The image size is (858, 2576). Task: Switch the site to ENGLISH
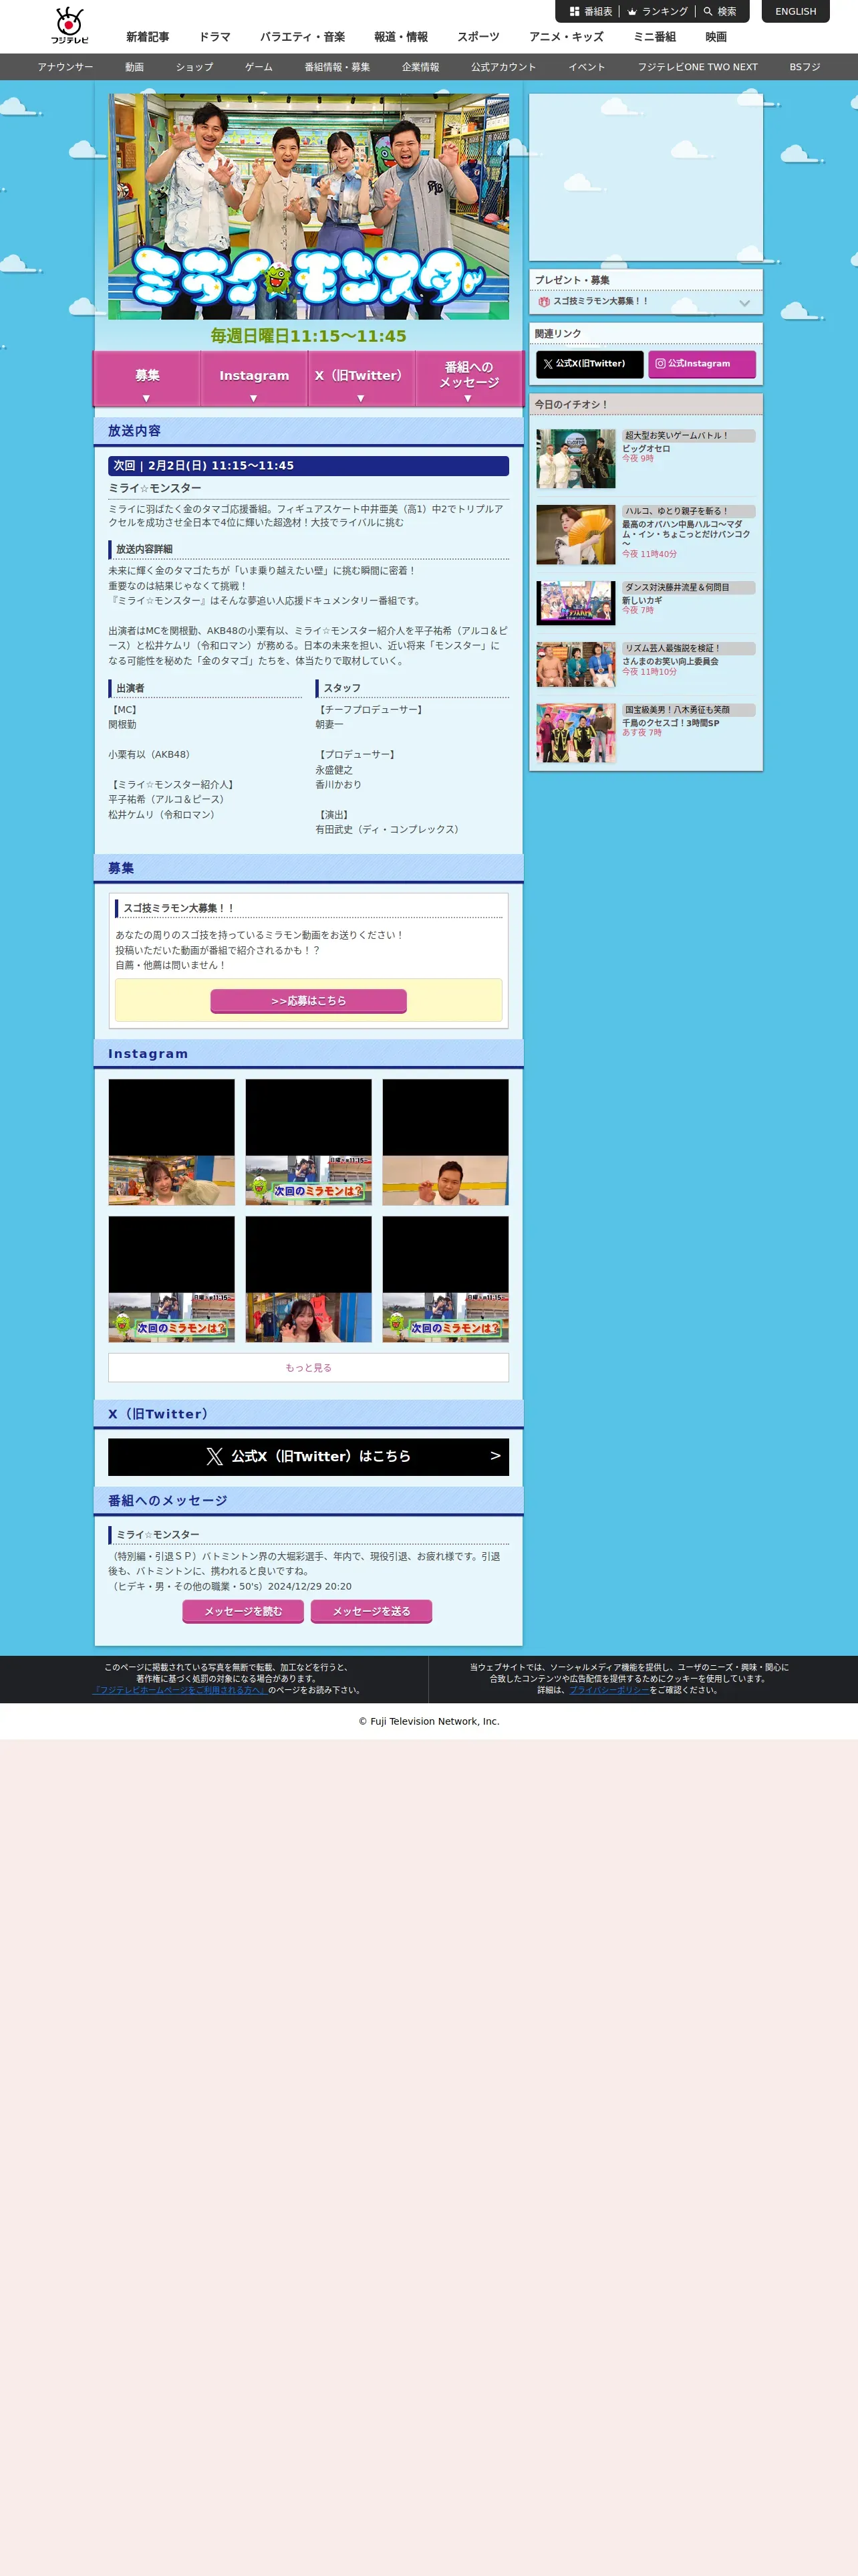[795, 12]
